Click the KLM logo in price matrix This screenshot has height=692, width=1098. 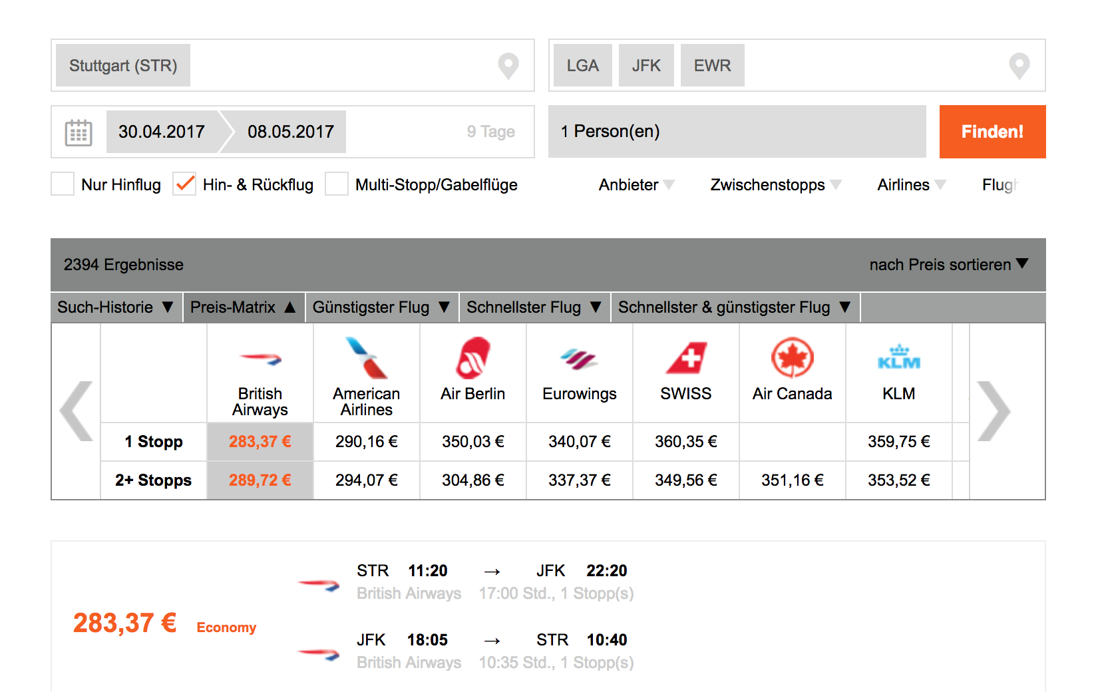[899, 357]
